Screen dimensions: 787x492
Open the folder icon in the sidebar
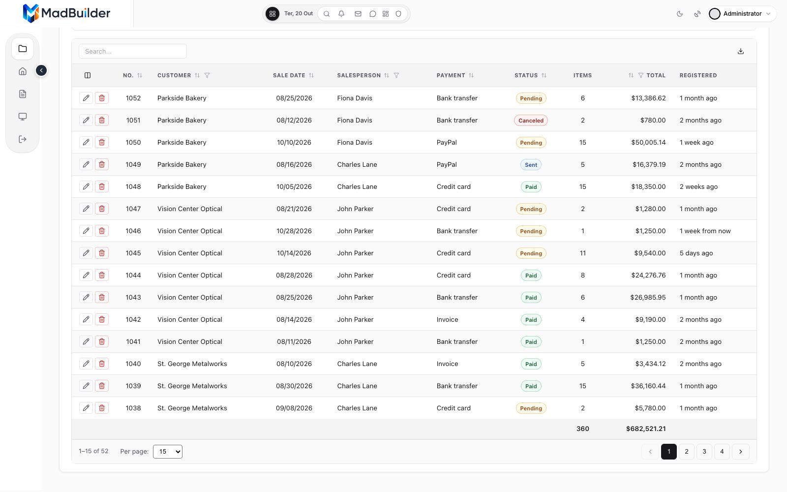(23, 49)
